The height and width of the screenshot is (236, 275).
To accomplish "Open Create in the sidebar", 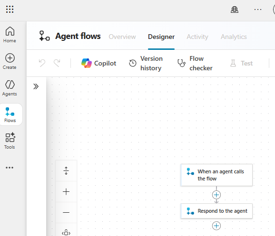I will pyautogui.click(x=10, y=61).
